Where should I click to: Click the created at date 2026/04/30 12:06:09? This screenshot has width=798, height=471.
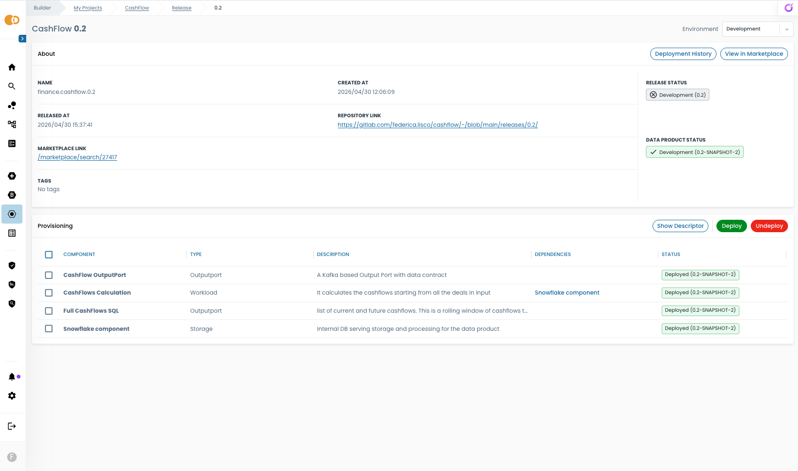[366, 92]
